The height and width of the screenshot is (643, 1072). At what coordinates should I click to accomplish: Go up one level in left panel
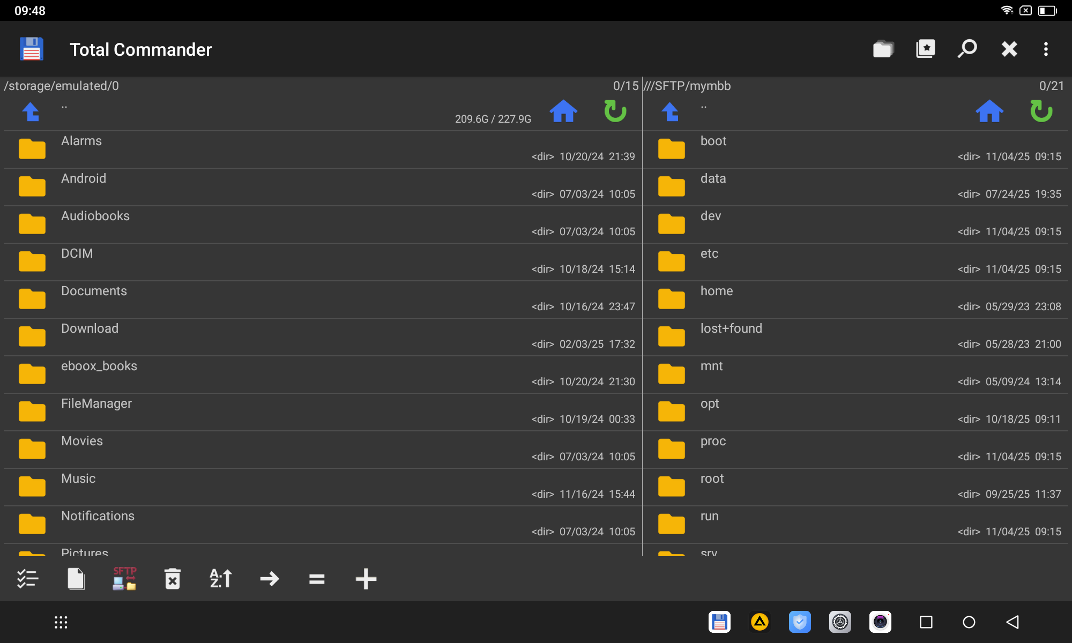click(31, 111)
